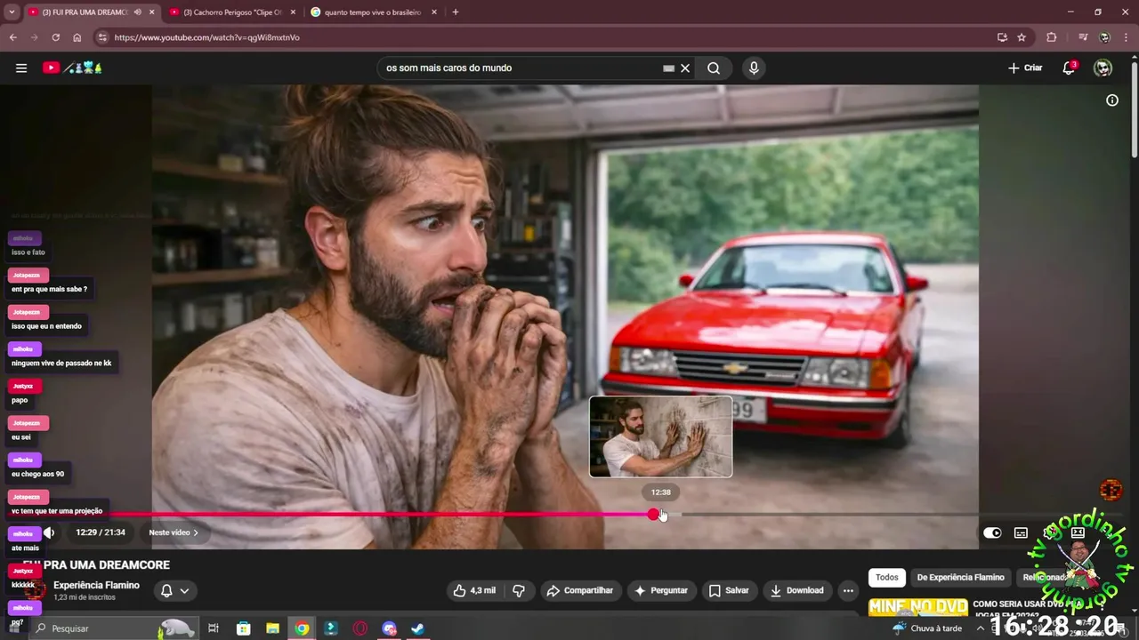This screenshot has height=640, width=1139.
Task: Toggle the autoplay switch
Action: point(992,532)
